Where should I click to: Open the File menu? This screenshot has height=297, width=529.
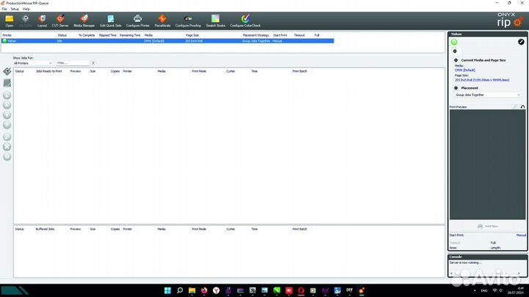pos(4,9)
